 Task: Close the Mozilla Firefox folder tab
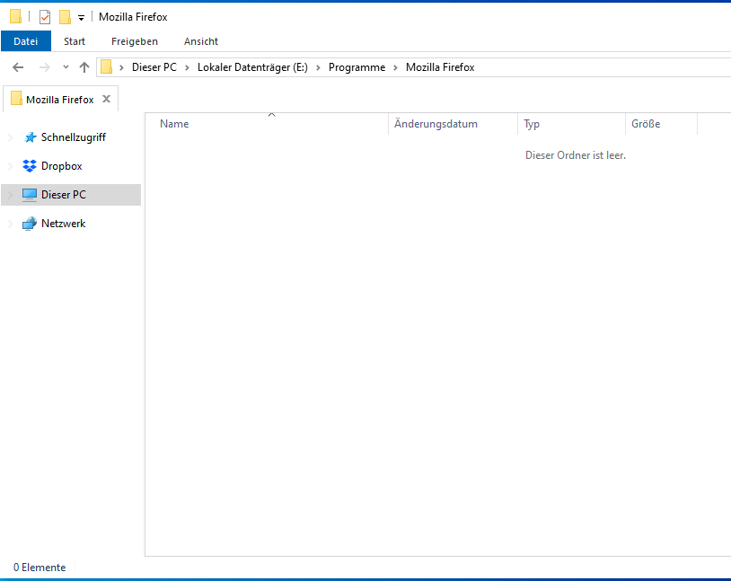[106, 99]
